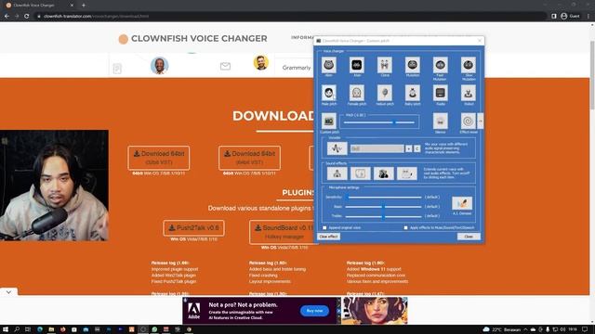Go back in browser history
Viewport: 595px width, 334px height.
click(7, 17)
